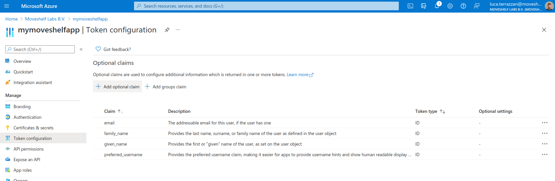
Task: Open the notifications bell
Action: (x=437, y=6)
